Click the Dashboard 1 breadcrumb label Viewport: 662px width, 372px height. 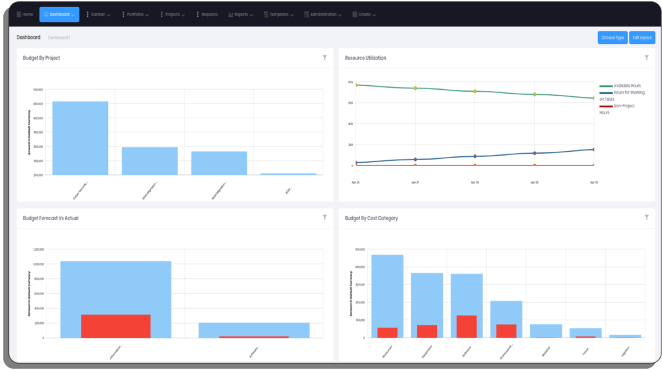pyautogui.click(x=59, y=38)
